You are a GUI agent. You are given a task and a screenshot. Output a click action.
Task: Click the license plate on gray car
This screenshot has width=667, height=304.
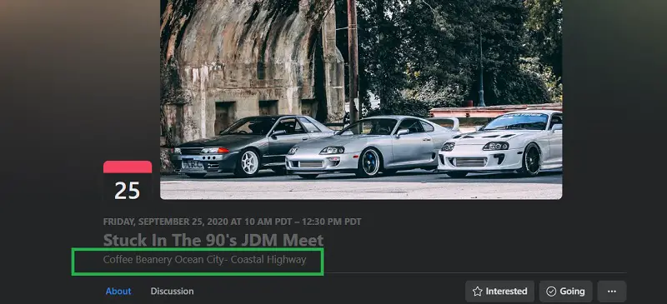193,165
